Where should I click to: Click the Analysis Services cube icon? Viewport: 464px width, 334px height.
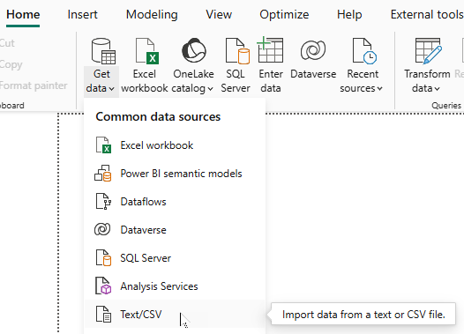click(x=103, y=286)
